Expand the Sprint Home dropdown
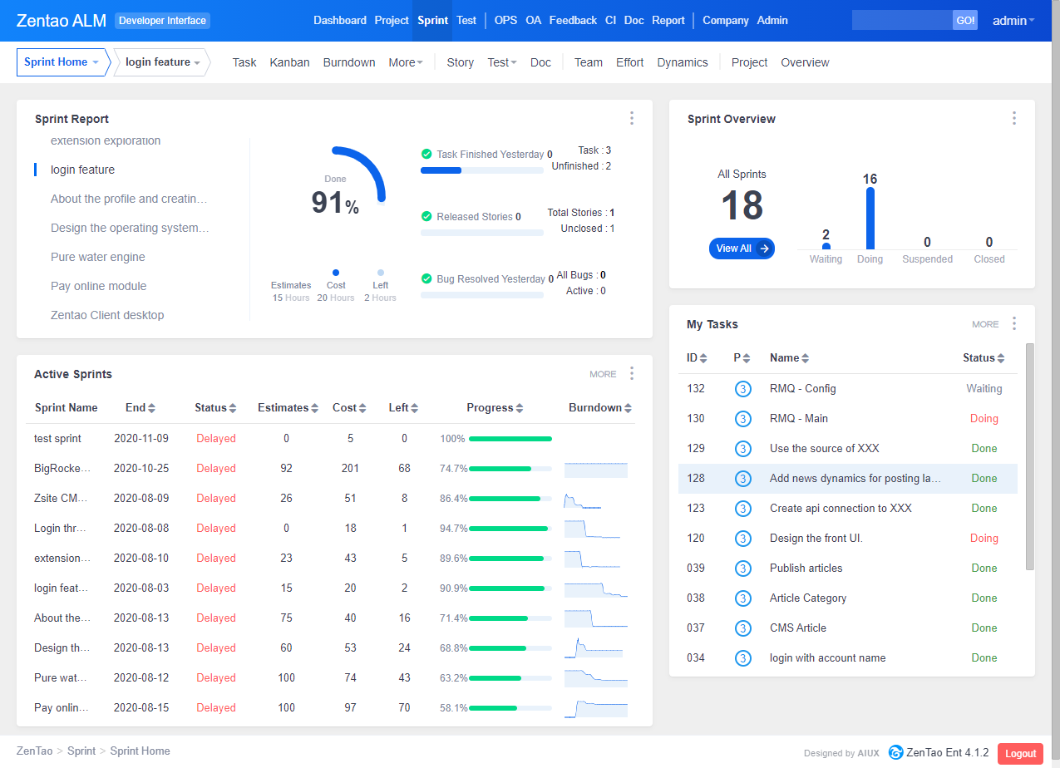Viewport: 1060px width, 768px height. point(62,62)
